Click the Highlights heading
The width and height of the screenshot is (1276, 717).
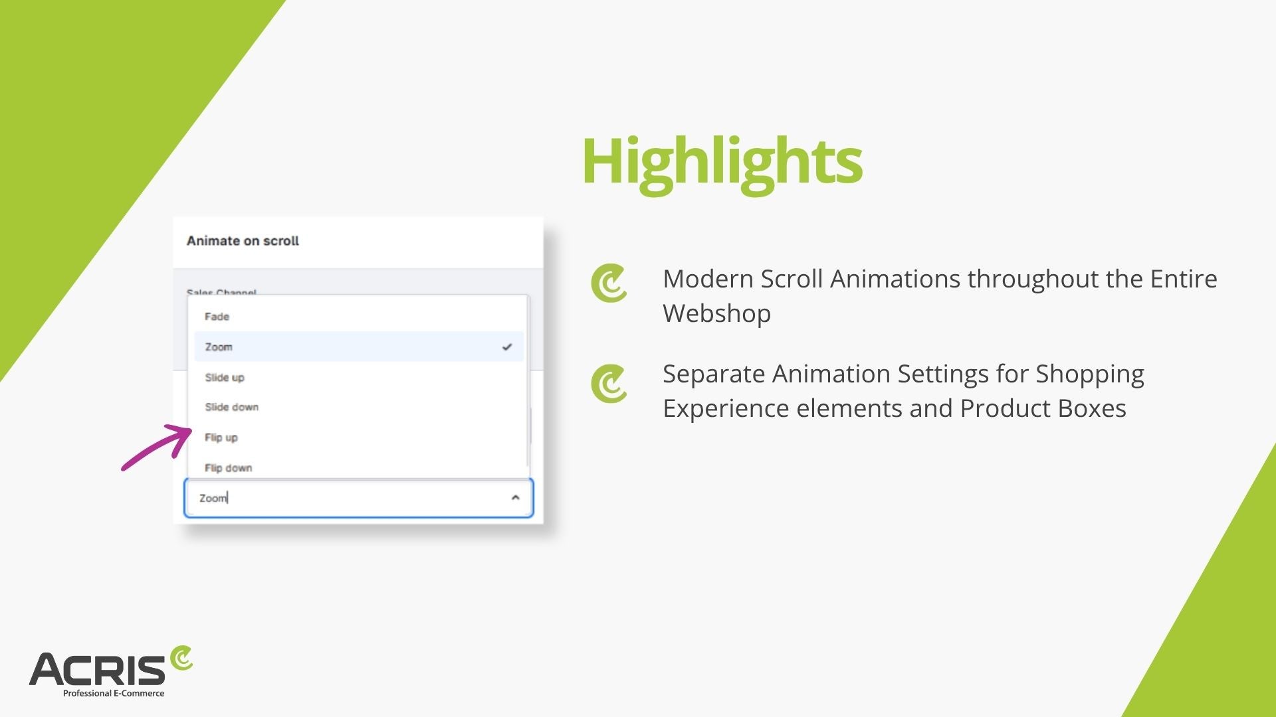[722, 161]
